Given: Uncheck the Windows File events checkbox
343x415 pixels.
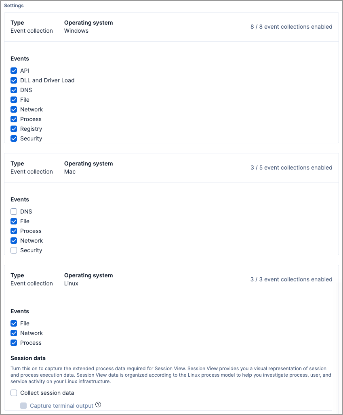Looking at the screenshot, I should coord(14,100).
